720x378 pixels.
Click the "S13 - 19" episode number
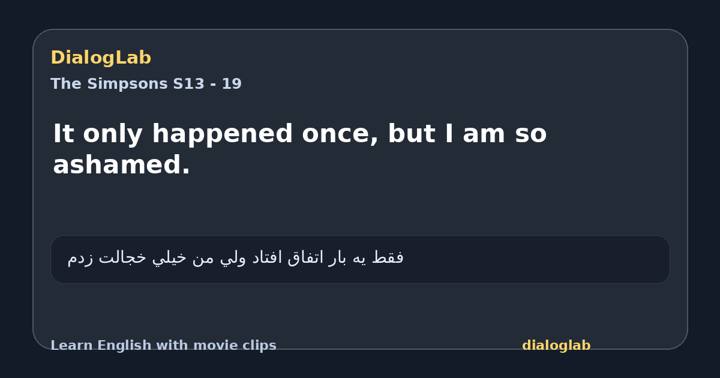coord(208,84)
